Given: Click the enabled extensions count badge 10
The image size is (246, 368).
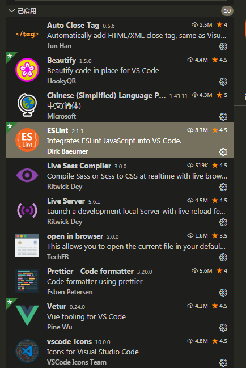Looking at the screenshot, I should 227,11.
